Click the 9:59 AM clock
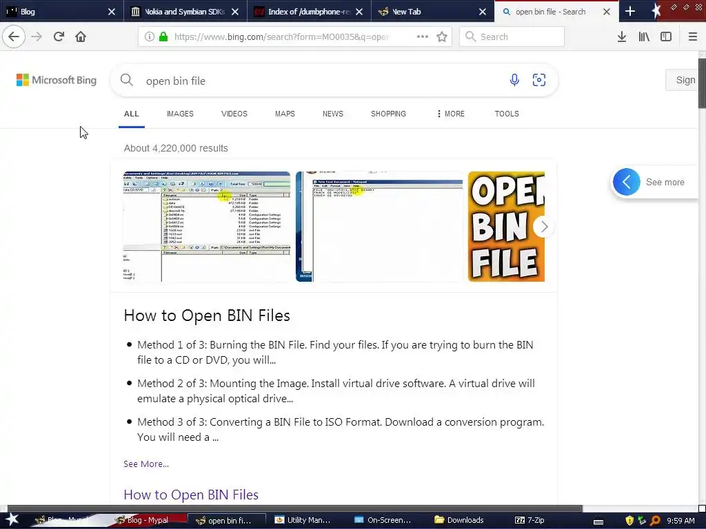Image resolution: width=706 pixels, height=529 pixels. 680,521
